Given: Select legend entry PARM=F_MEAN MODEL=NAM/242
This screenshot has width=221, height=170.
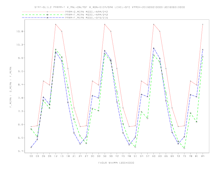Looking at the screenshot, I should (87, 15).
